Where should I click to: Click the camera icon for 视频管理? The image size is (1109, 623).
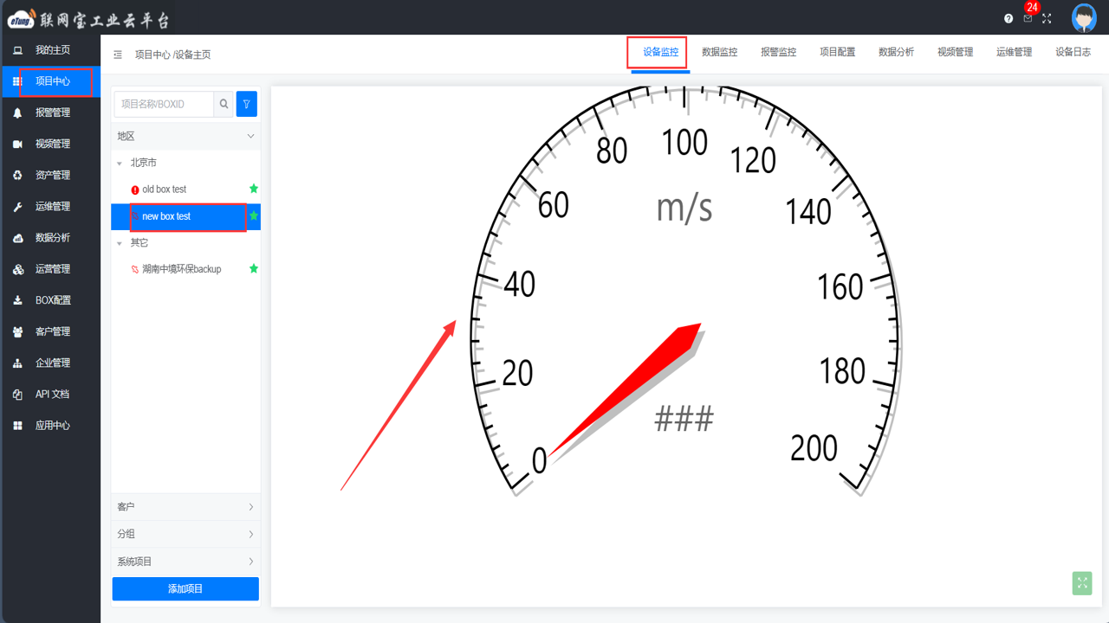click(17, 144)
